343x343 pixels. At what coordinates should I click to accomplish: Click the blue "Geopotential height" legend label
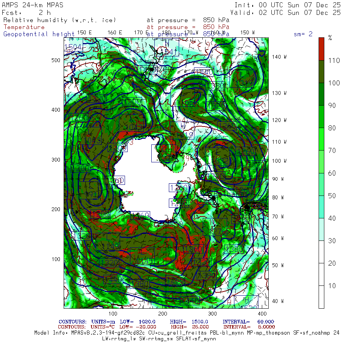[x=39, y=34]
